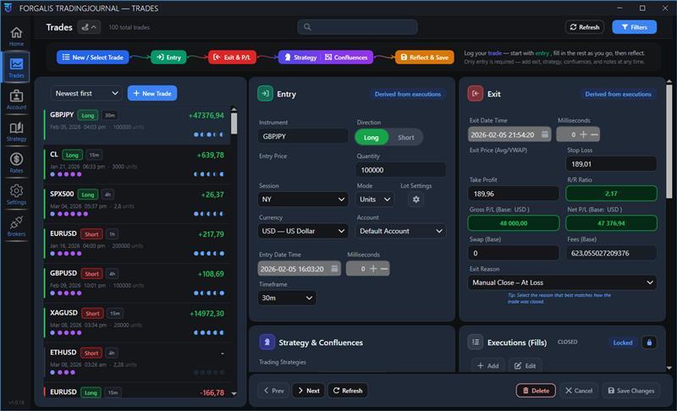Open the Account sidebar section

pyautogui.click(x=16, y=100)
